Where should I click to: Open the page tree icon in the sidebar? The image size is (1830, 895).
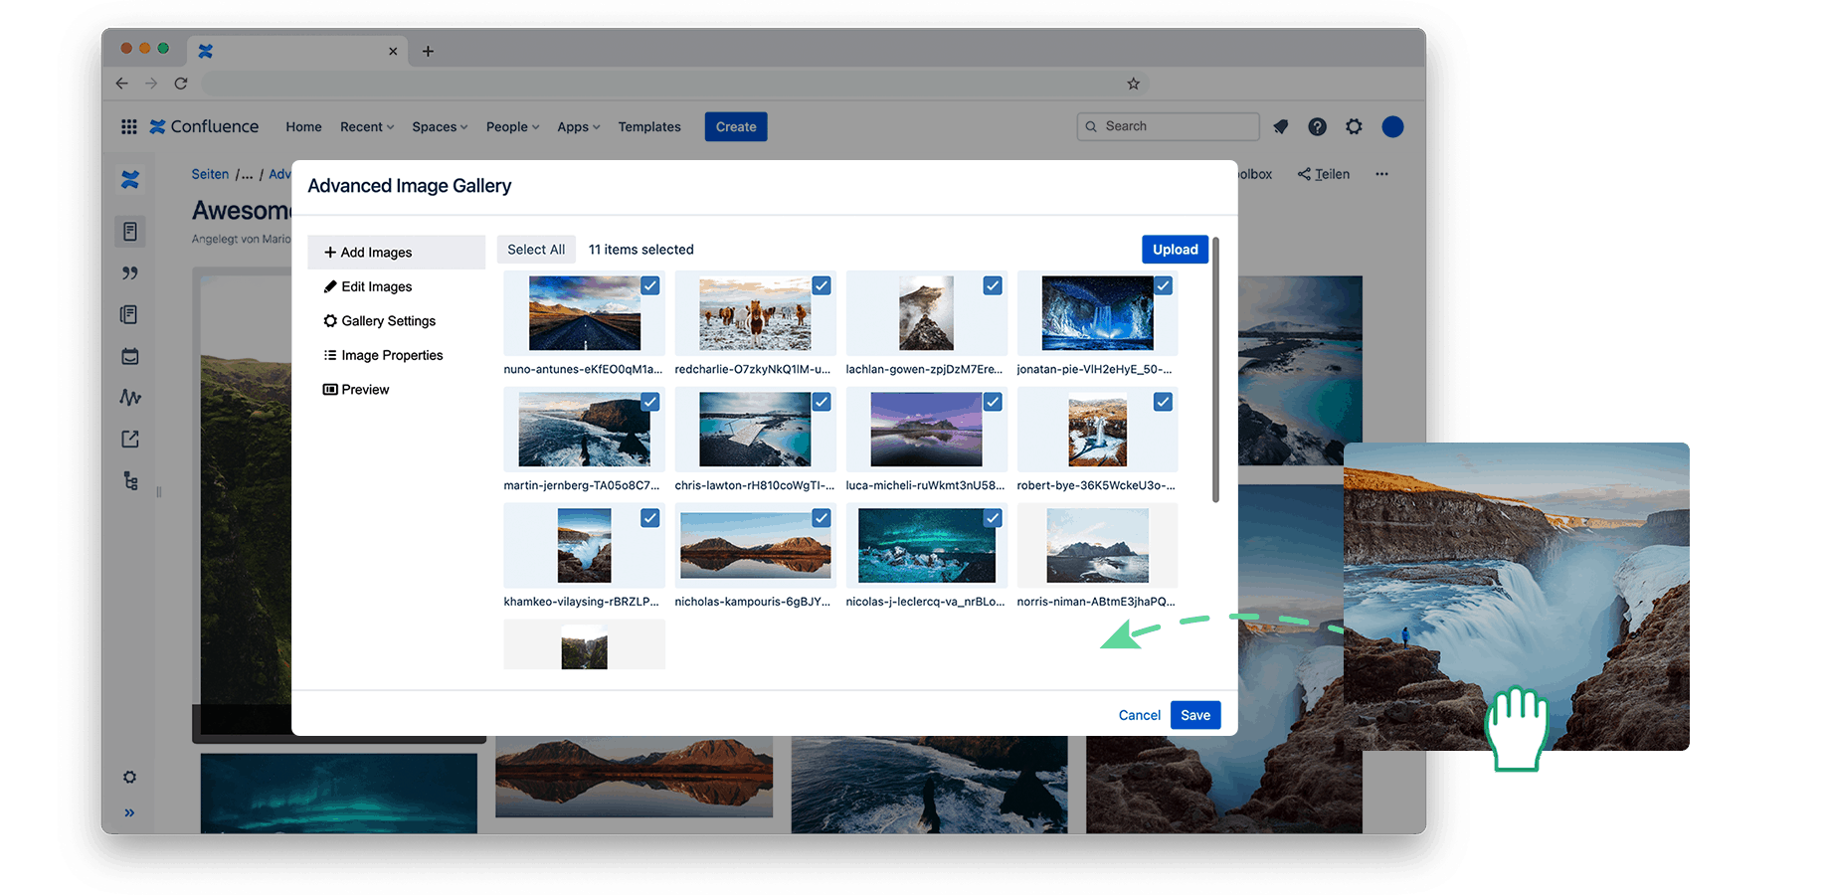pos(130,480)
